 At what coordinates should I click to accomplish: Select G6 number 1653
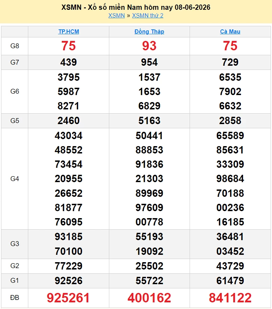149,92
